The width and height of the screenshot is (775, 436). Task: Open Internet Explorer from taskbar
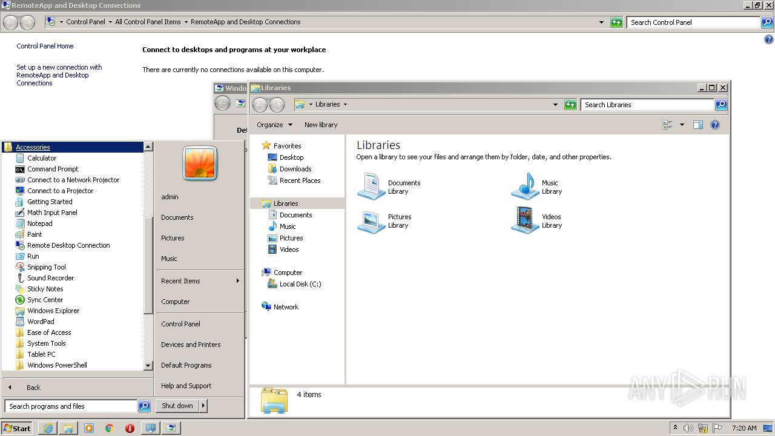48,428
